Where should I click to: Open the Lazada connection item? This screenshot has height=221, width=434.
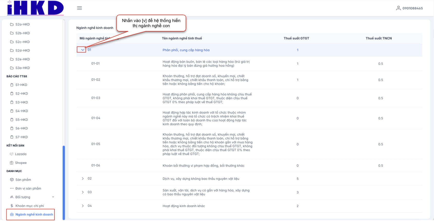[21, 154]
